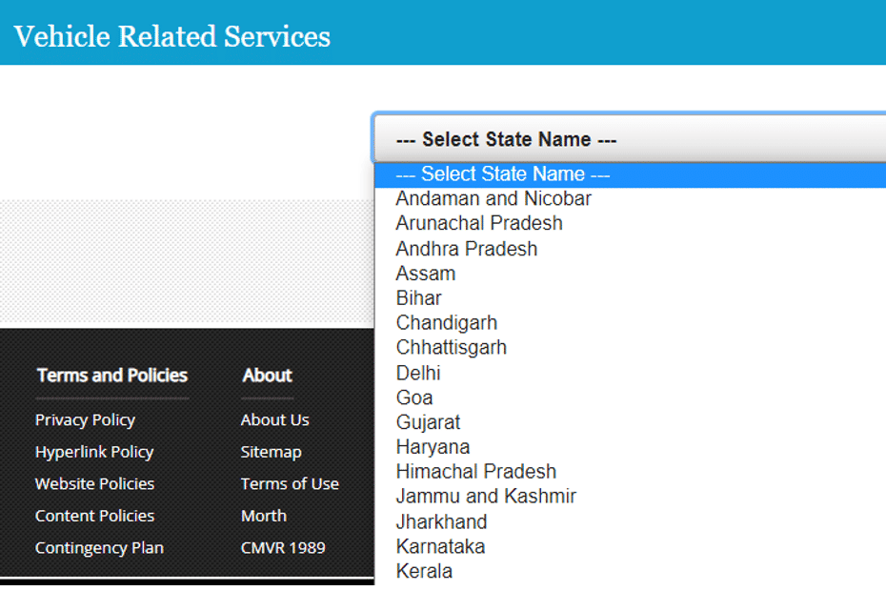
Task: Choose Chhattisgarh state option
Action: (x=630, y=348)
